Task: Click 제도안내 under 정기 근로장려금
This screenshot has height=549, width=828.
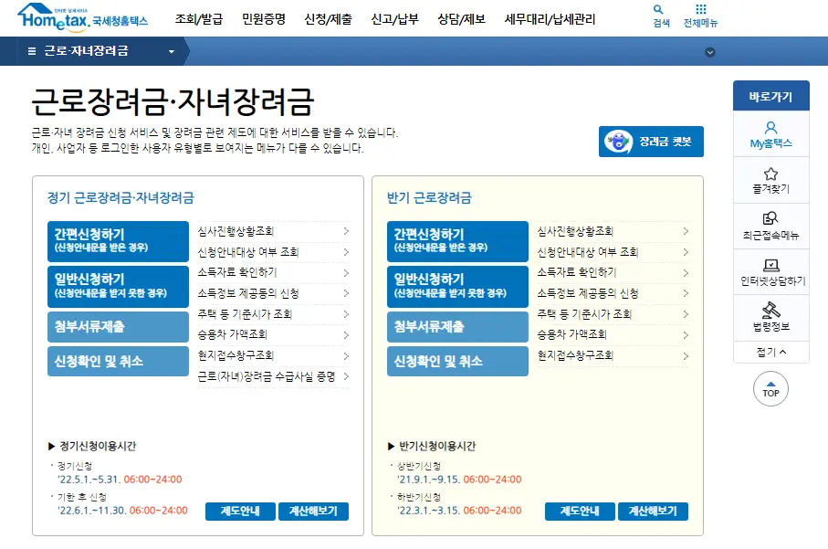Action: coord(240,512)
